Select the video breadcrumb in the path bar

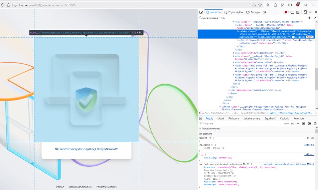point(291,113)
